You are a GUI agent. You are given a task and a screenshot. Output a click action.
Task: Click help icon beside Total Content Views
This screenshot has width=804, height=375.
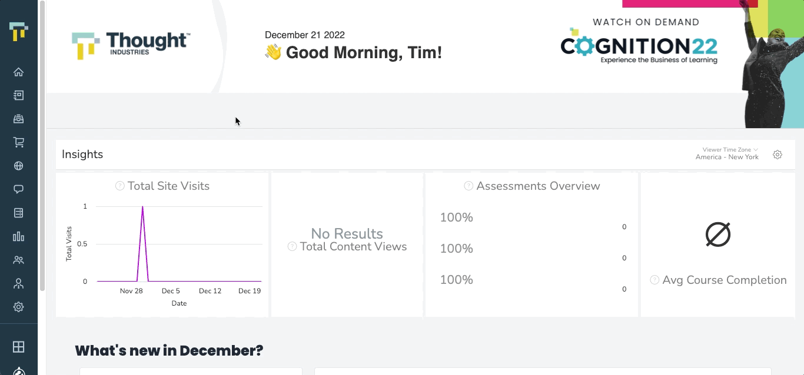tap(292, 246)
